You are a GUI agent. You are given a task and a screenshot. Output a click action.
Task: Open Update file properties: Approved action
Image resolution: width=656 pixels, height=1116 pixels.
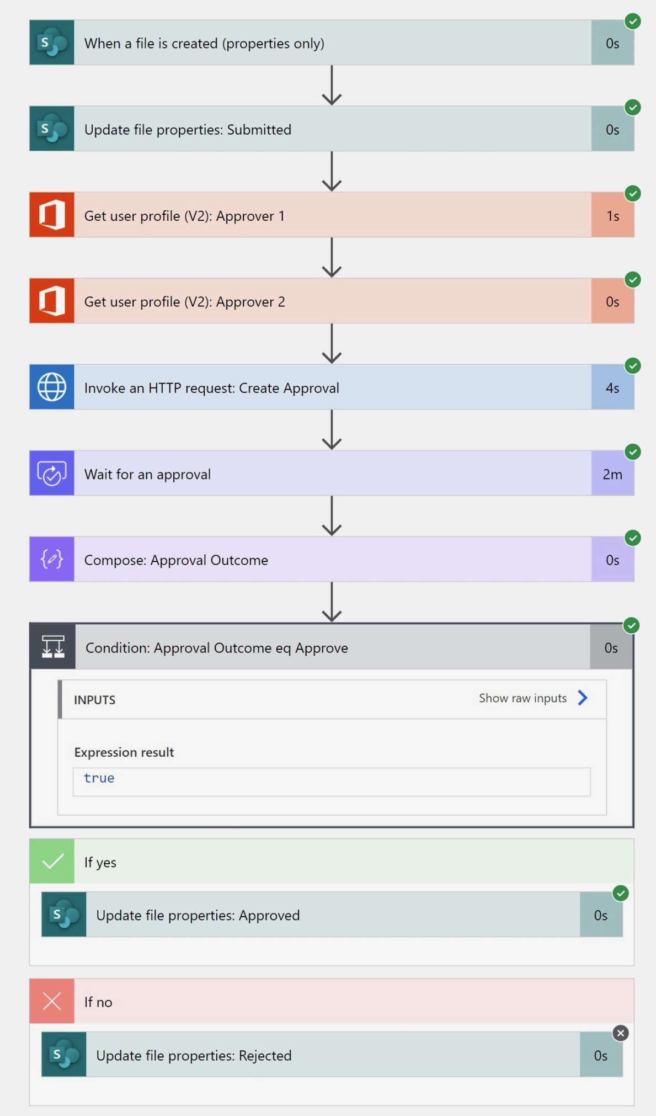point(332,915)
